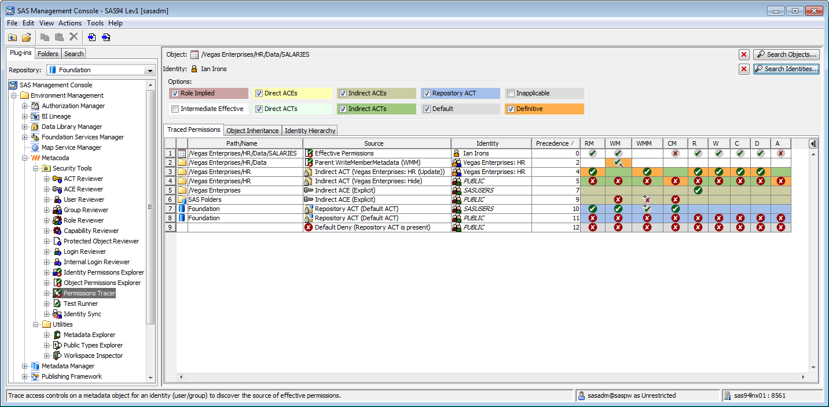Click the ACT Reviewer key icon

[x=57, y=179]
